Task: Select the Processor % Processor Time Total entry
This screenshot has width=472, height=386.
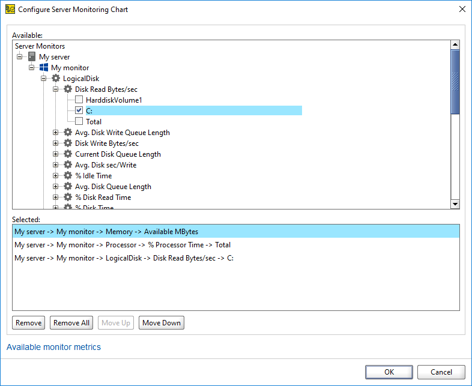Action: point(123,245)
